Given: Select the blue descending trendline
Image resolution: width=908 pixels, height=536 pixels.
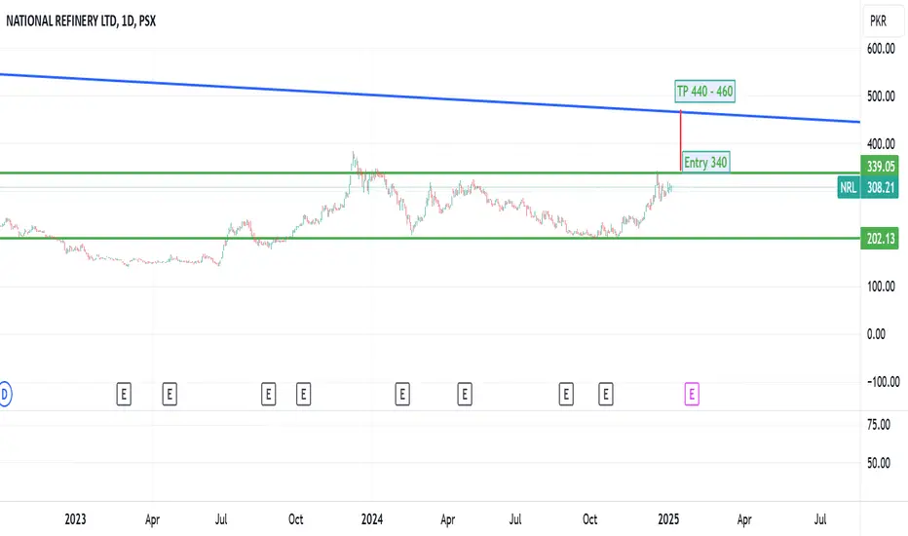Looking at the screenshot, I should [429, 97].
